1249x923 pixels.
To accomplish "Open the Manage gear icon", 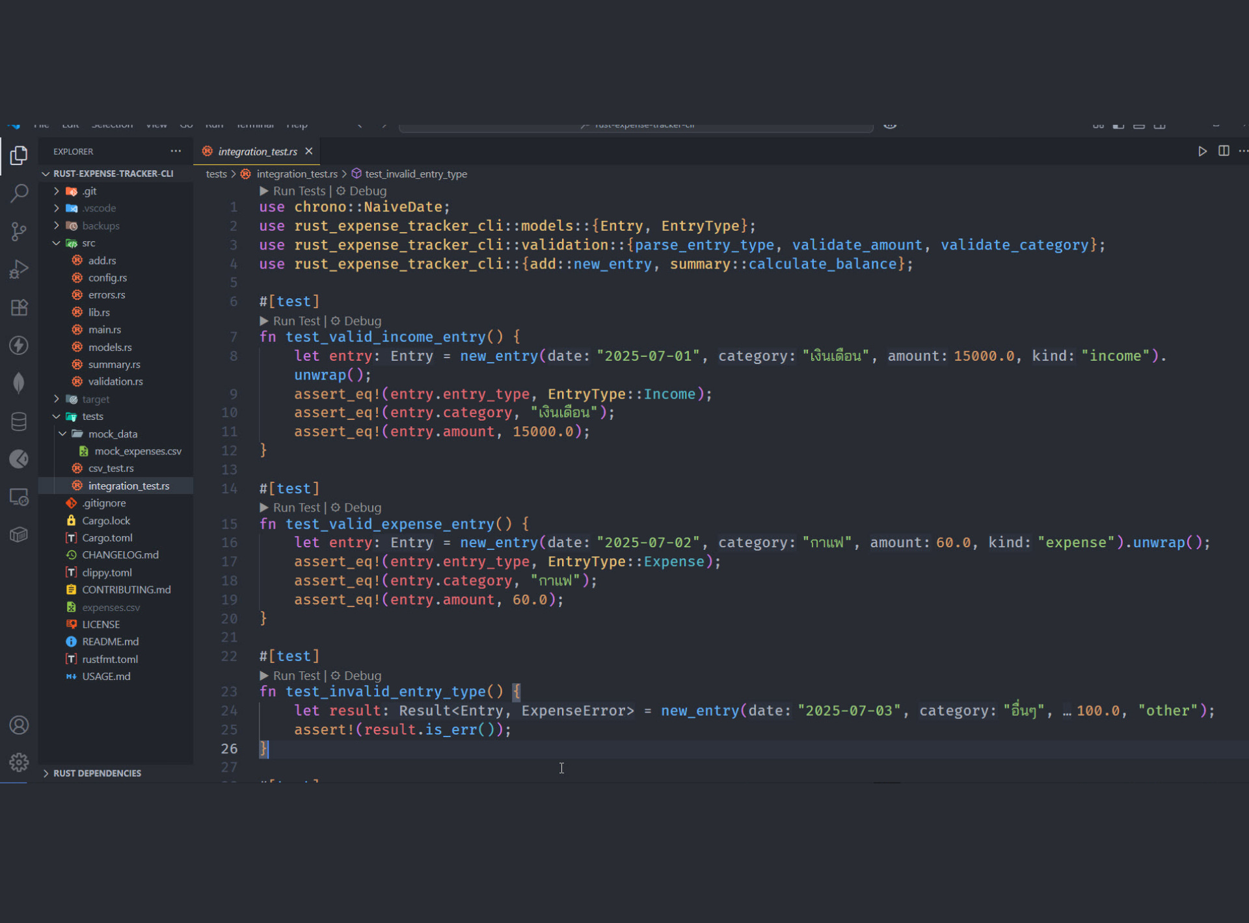I will pos(19,762).
